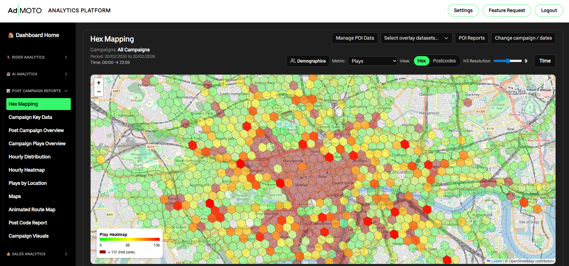The image size is (569, 266).
Task: Click Change campaign / dates button
Action: [523, 38]
